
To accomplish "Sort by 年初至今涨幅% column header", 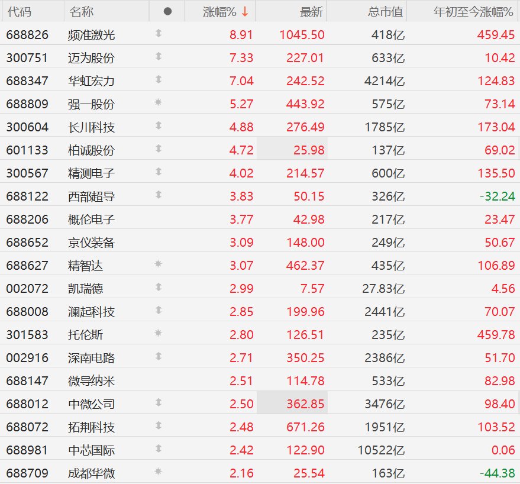I will click(x=474, y=12).
